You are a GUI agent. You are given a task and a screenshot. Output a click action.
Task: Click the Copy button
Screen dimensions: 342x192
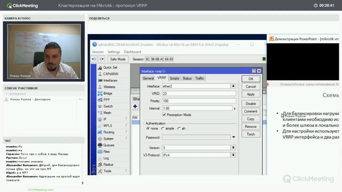pyautogui.click(x=251, y=119)
